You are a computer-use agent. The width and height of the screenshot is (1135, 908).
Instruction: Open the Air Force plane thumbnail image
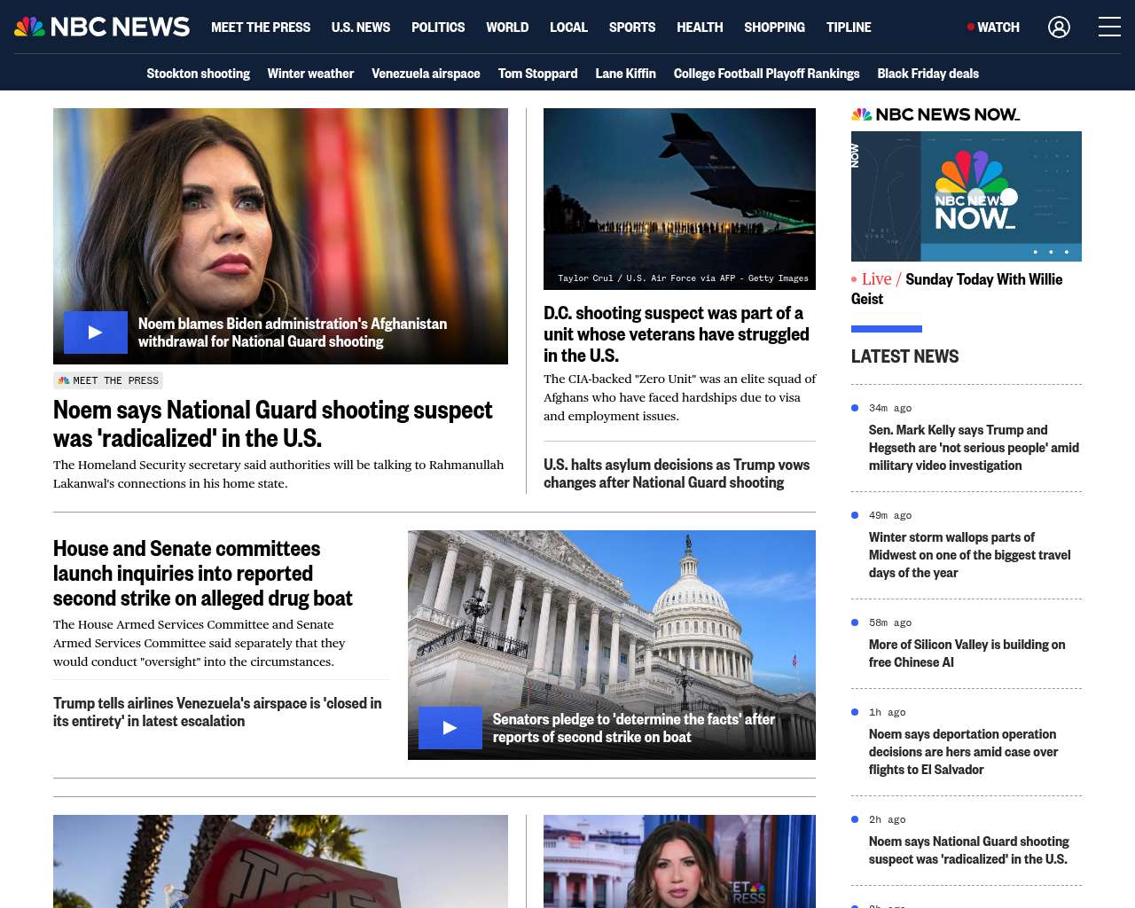(679, 200)
